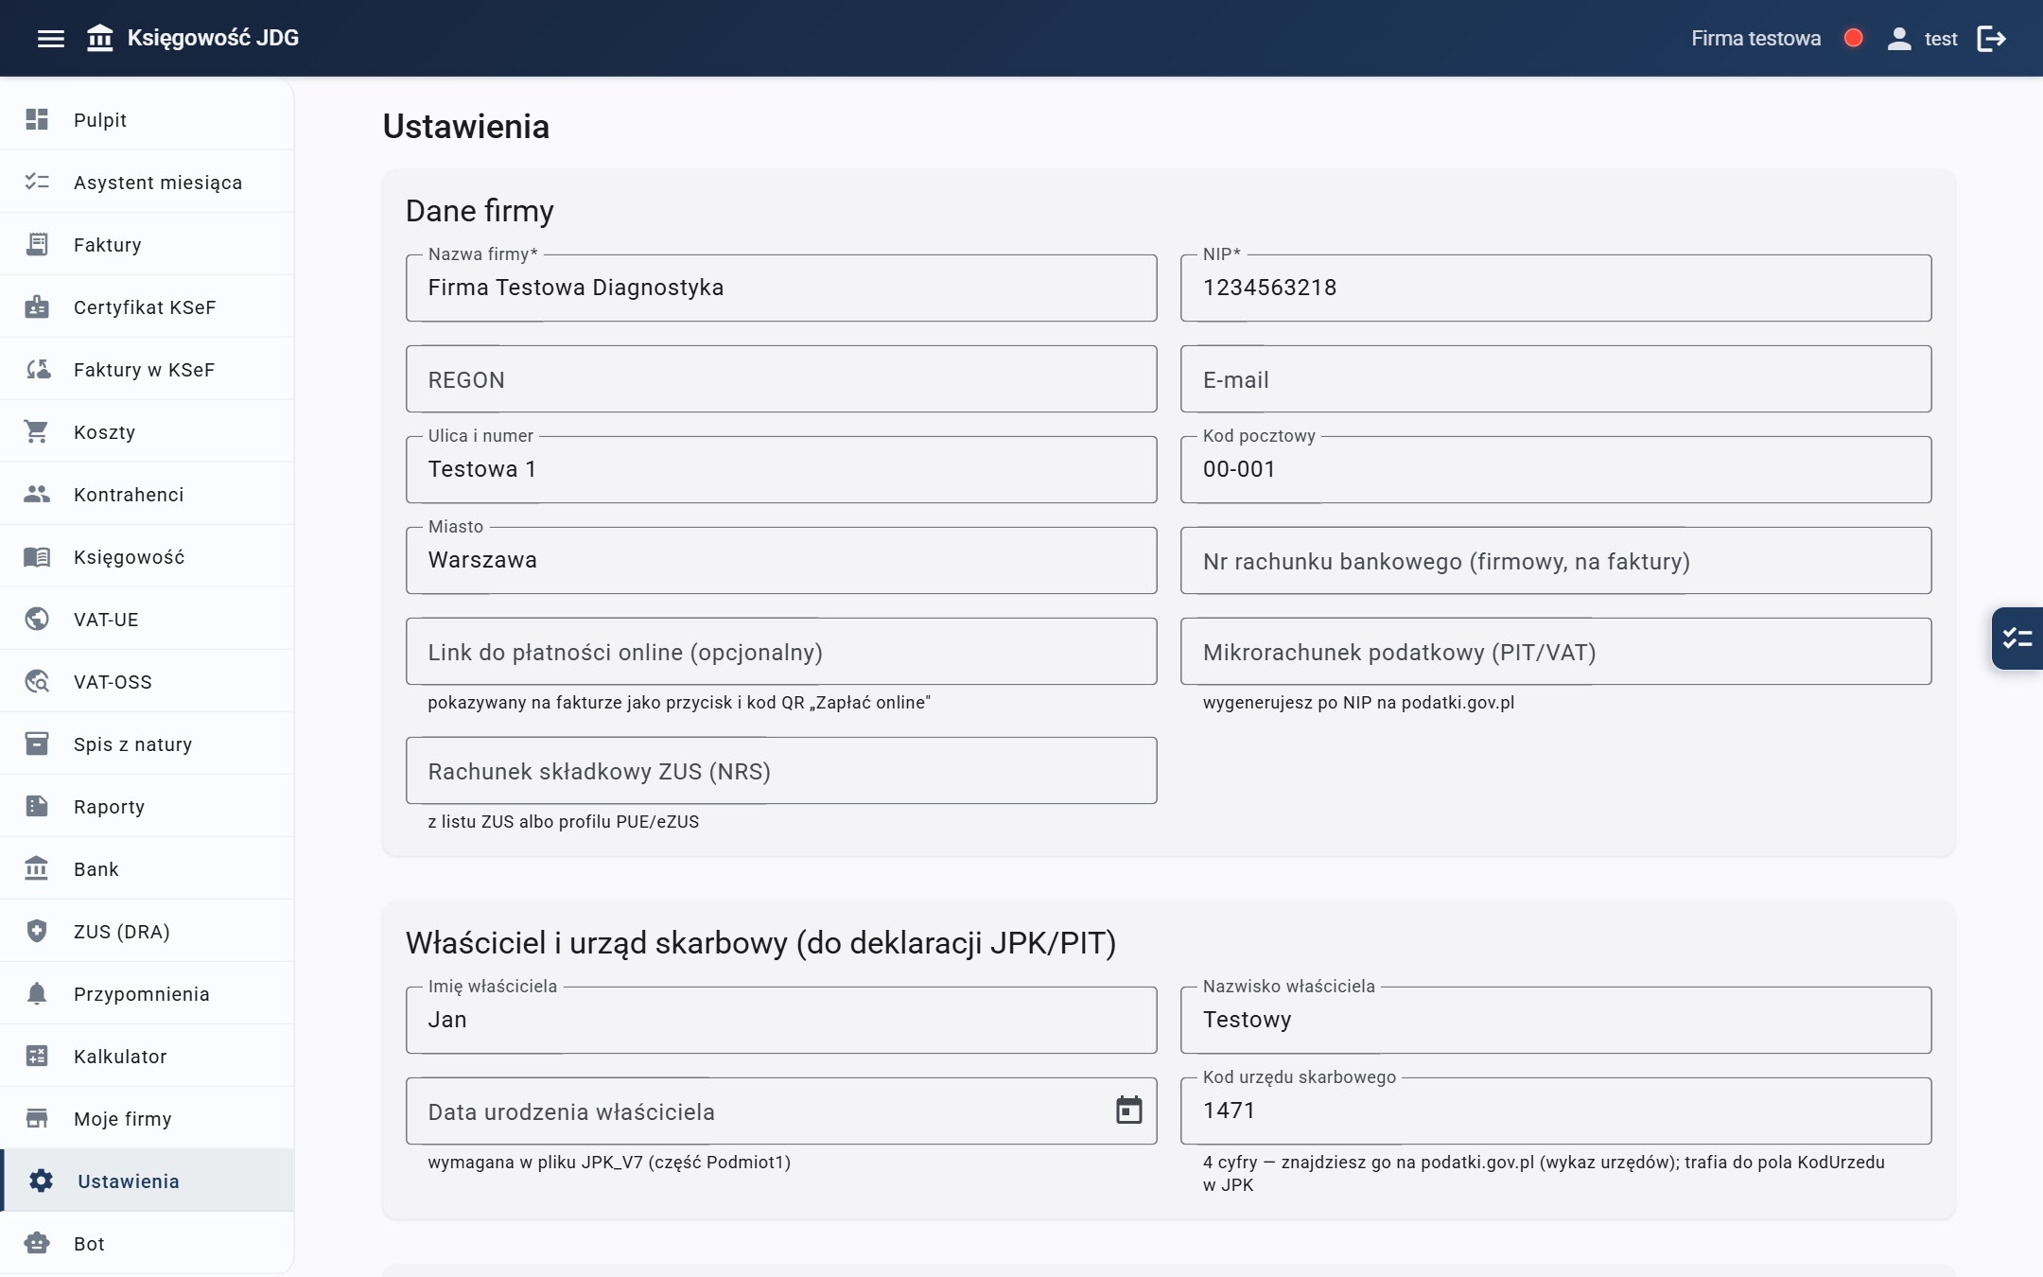Edit the Kod urzędu skarbowego field
Viewport: 2043px width, 1277px height.
click(x=1556, y=1111)
